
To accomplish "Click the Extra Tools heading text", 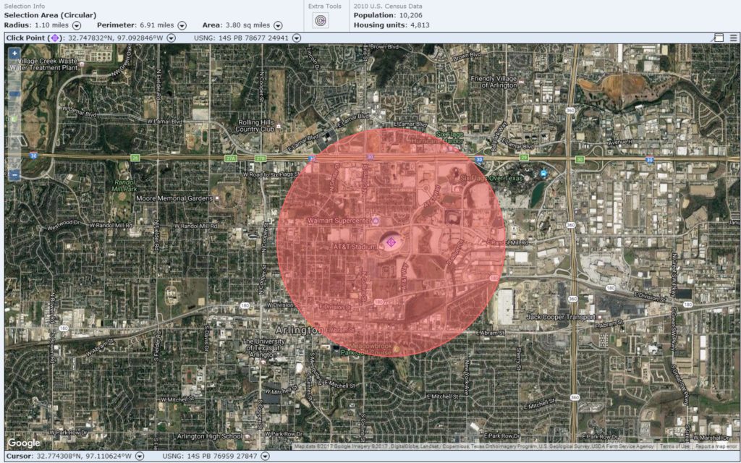I will click(x=325, y=6).
